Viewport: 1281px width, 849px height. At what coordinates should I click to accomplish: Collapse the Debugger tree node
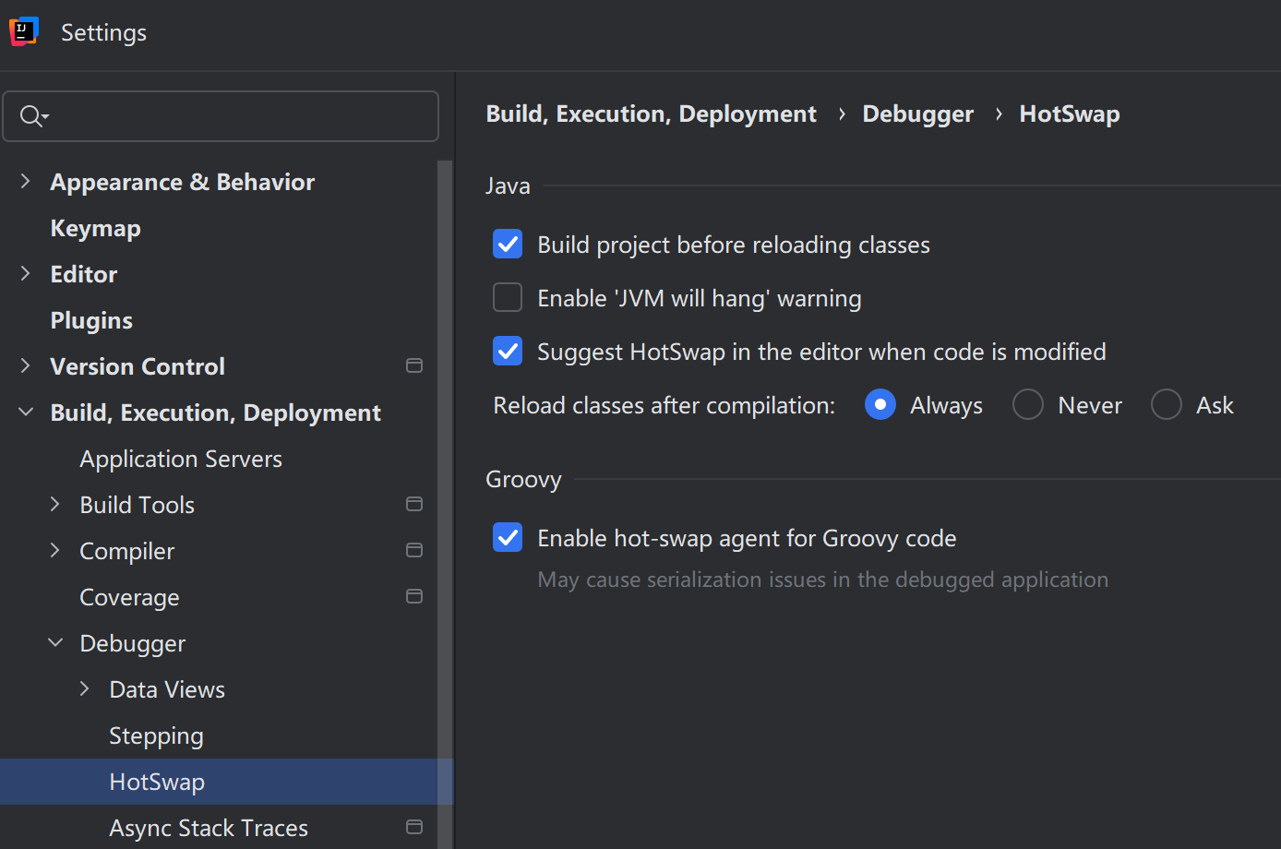(55, 643)
